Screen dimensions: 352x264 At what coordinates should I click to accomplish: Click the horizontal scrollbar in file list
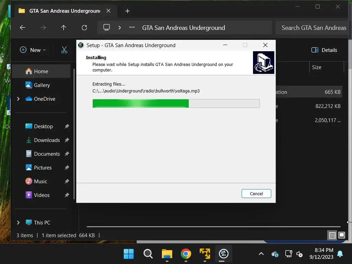tap(213, 227)
